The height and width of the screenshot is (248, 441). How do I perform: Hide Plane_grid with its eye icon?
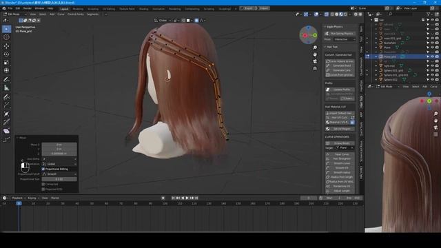[433, 56]
